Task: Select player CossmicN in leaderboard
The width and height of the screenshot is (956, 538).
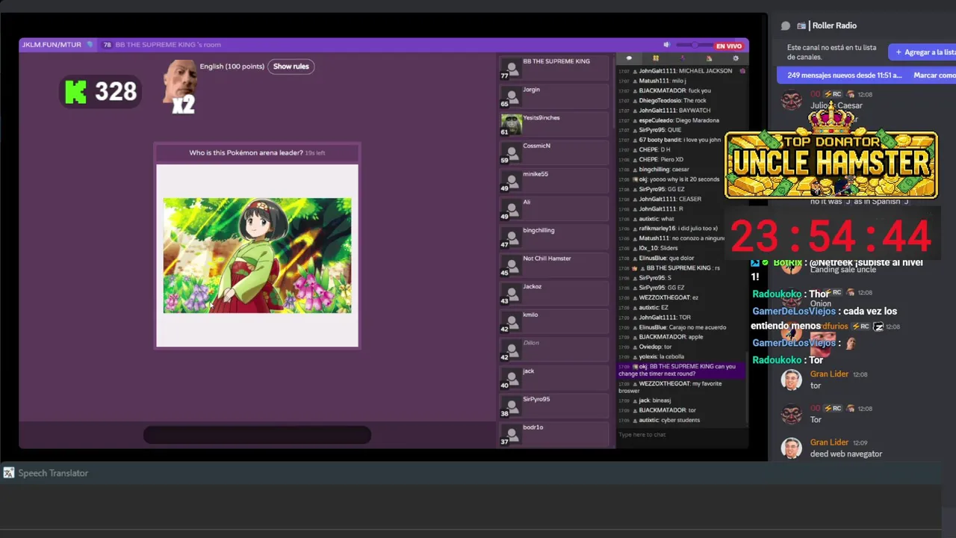Action: 556,153
